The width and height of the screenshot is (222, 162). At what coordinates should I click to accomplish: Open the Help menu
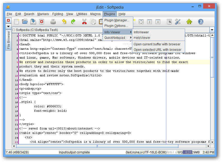(122, 14)
